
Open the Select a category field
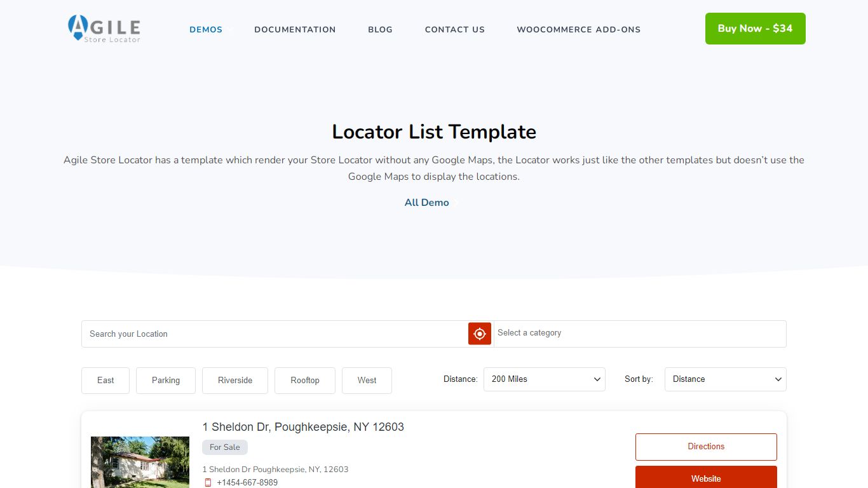coord(640,334)
